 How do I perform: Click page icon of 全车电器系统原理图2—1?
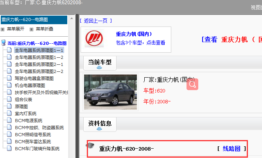[x=9, y=64]
